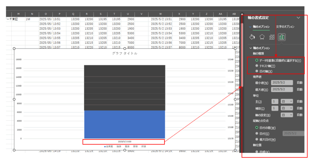Click 最小値 input field

282,83
